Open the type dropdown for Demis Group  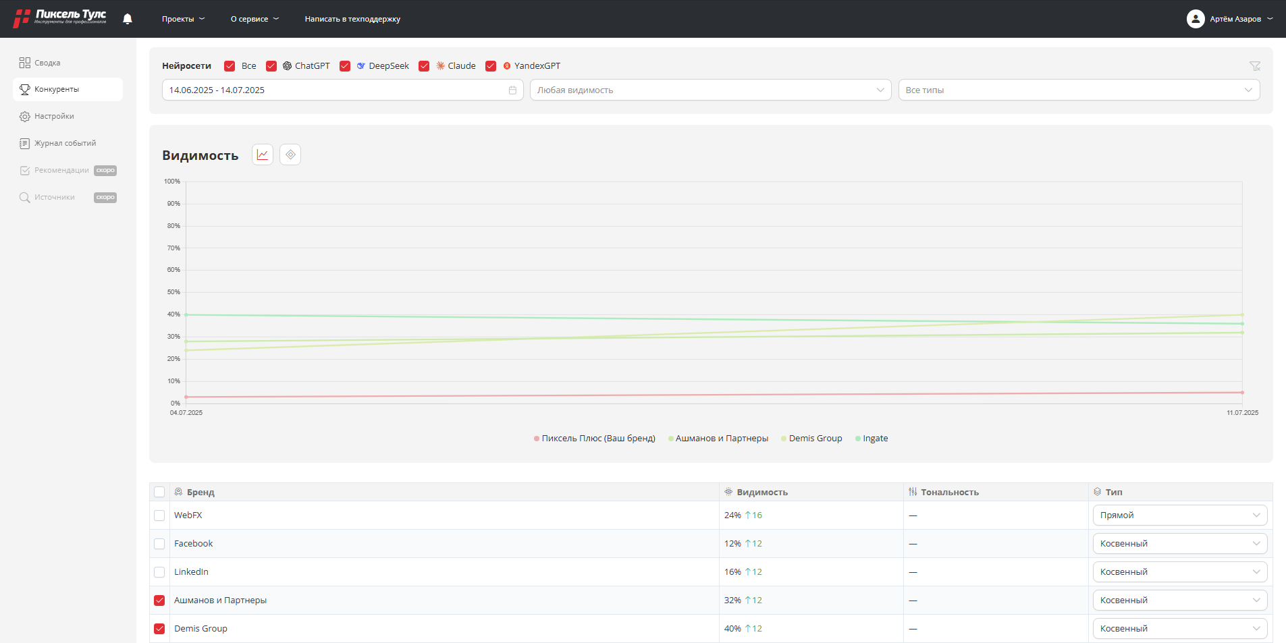coord(1180,629)
